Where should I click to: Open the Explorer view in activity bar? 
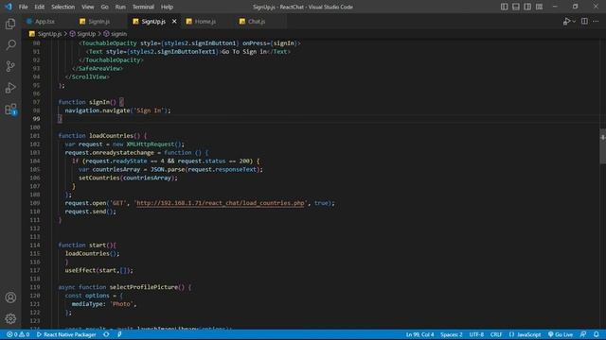[x=10, y=24]
